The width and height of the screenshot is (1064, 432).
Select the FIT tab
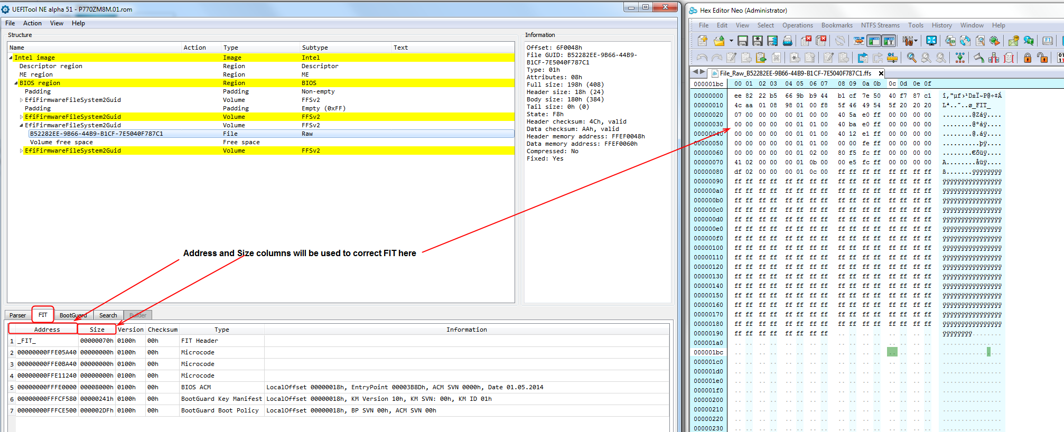pyautogui.click(x=43, y=315)
